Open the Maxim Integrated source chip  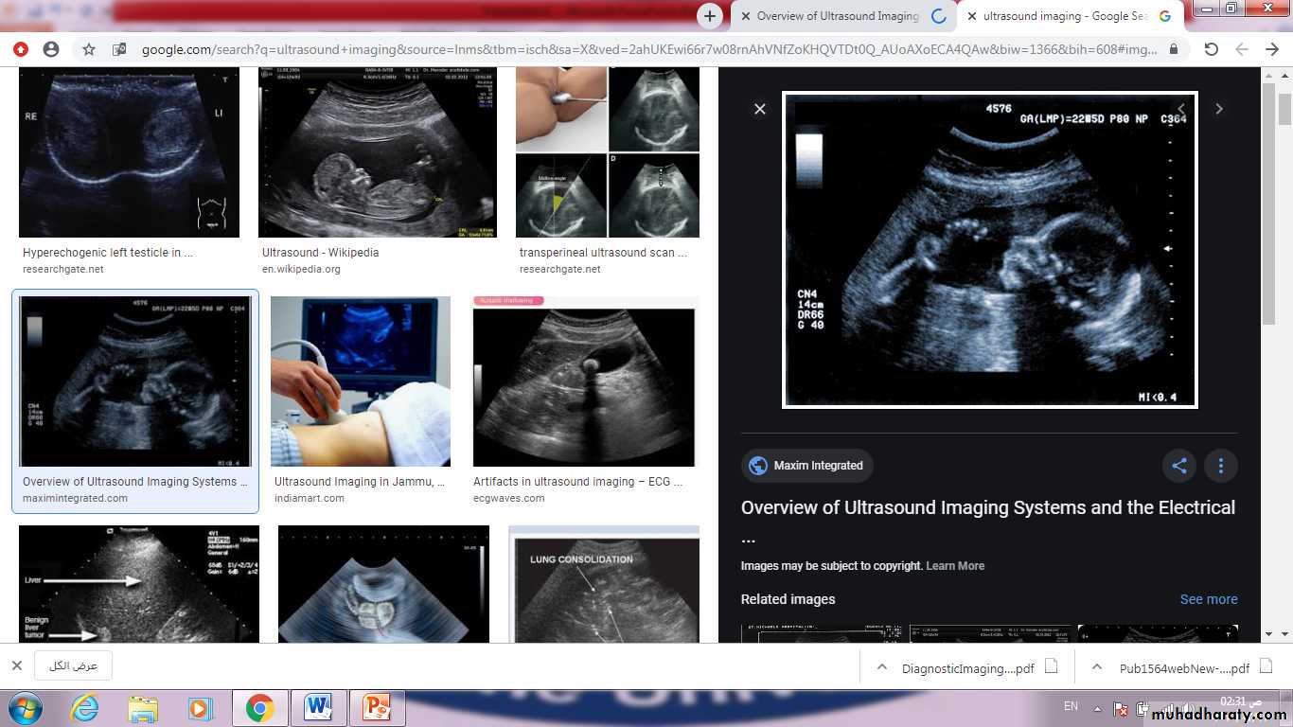(x=806, y=466)
